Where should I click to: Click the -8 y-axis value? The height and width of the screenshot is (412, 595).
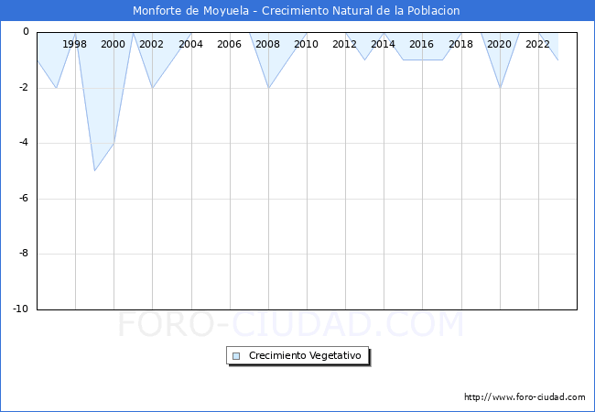pos(24,254)
